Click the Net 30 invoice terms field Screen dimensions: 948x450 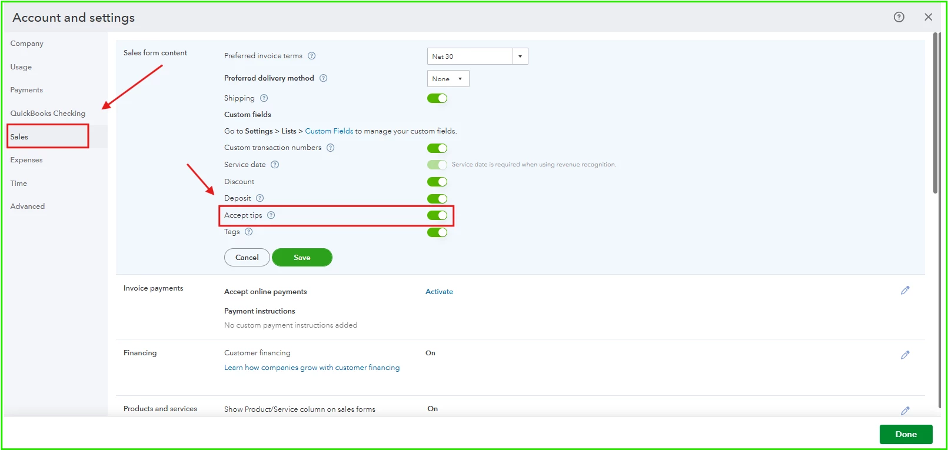[470, 56]
